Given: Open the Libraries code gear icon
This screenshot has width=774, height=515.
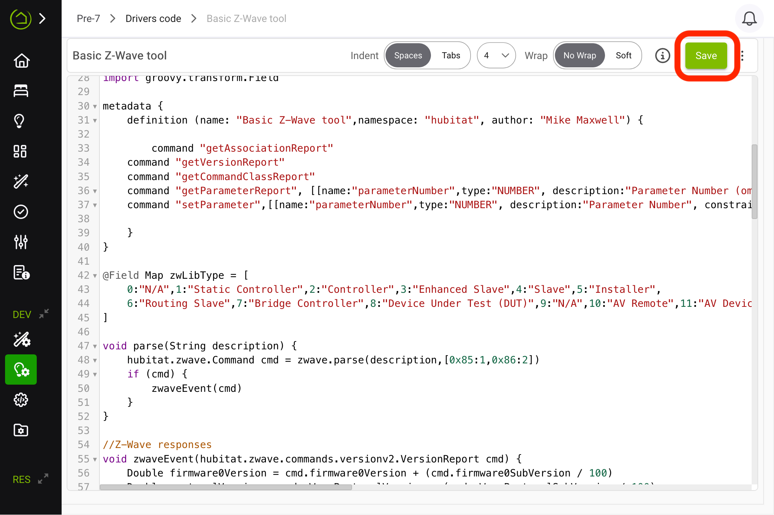Looking at the screenshot, I should click(21, 400).
